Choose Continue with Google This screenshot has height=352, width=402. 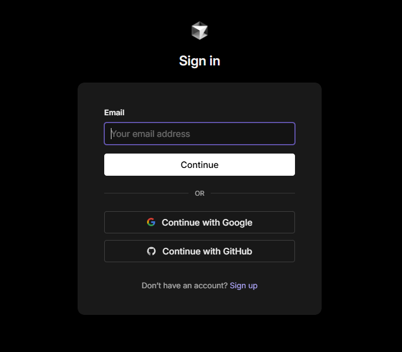200,222
